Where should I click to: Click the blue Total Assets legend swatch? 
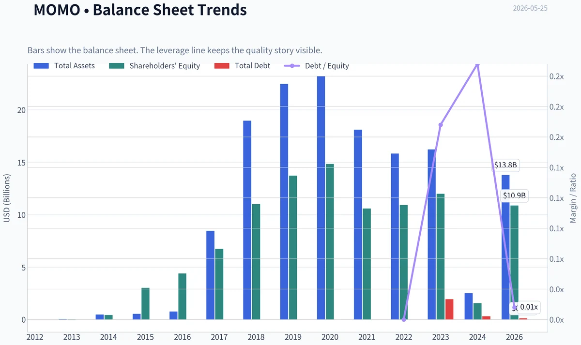[41, 66]
